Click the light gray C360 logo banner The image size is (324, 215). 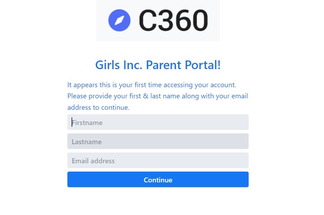[158, 20]
